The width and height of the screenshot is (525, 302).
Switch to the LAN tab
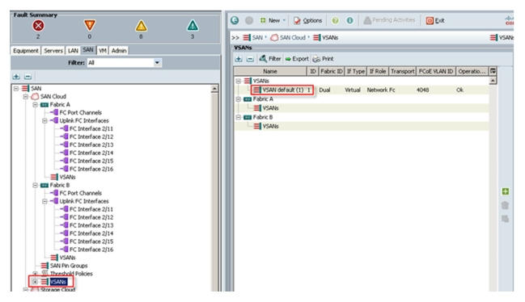(73, 51)
